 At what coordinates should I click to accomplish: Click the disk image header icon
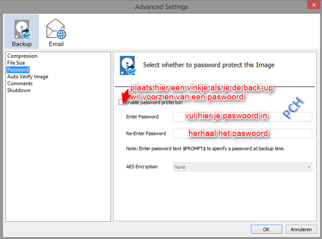coord(126,64)
